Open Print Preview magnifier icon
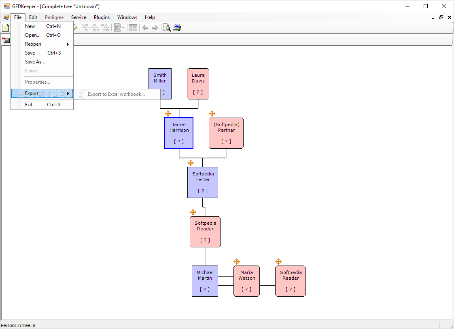 click(x=167, y=28)
